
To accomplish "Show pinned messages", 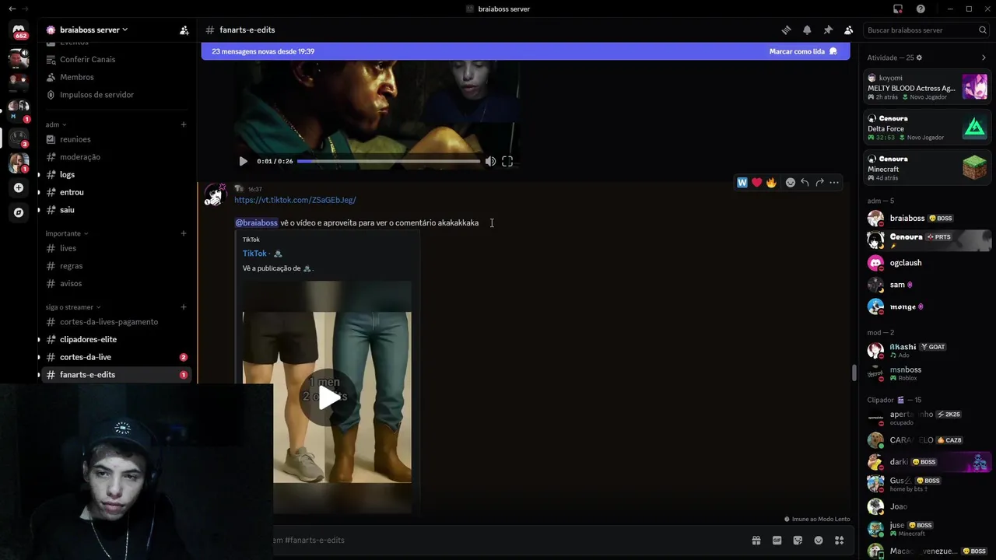I will pos(828,30).
